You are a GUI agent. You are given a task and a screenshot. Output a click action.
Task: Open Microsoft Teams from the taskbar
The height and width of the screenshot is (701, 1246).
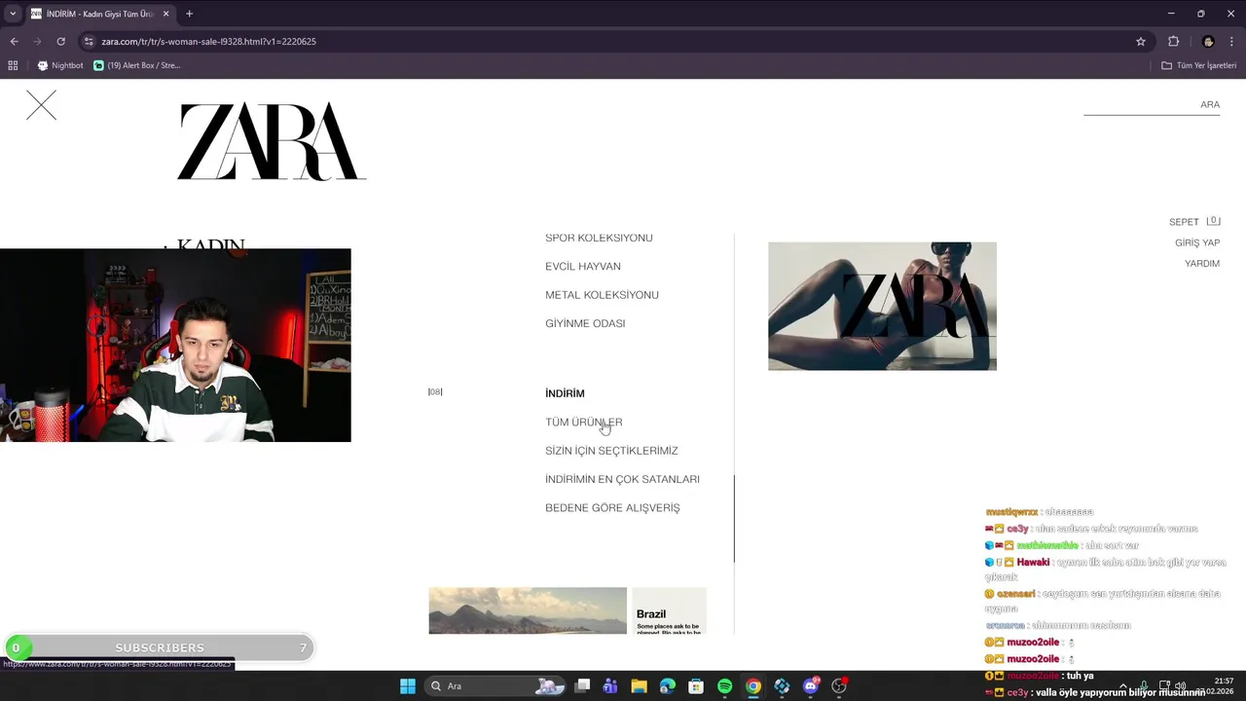coord(610,686)
